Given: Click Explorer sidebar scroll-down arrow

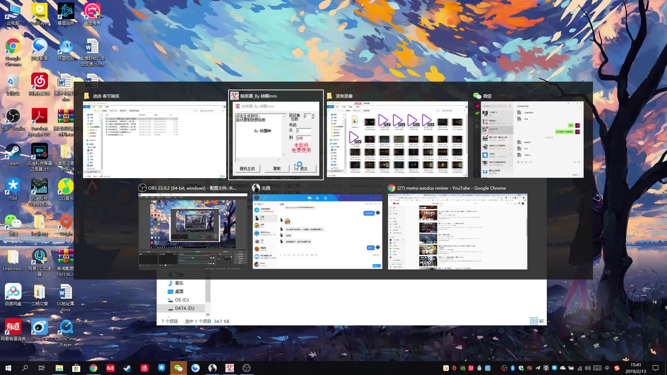Looking at the screenshot, I should click(x=208, y=315).
